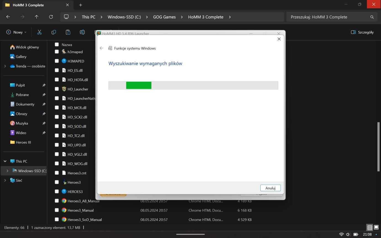The width and height of the screenshot is (381, 238).
Task: Open the Nowy dropdown menu
Action: click(x=16, y=32)
